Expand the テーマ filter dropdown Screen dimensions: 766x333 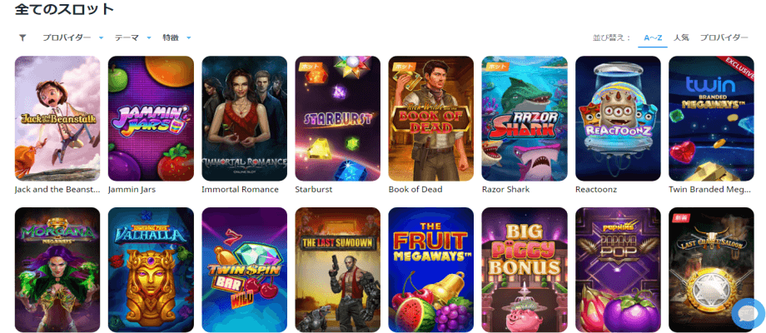[x=133, y=37]
